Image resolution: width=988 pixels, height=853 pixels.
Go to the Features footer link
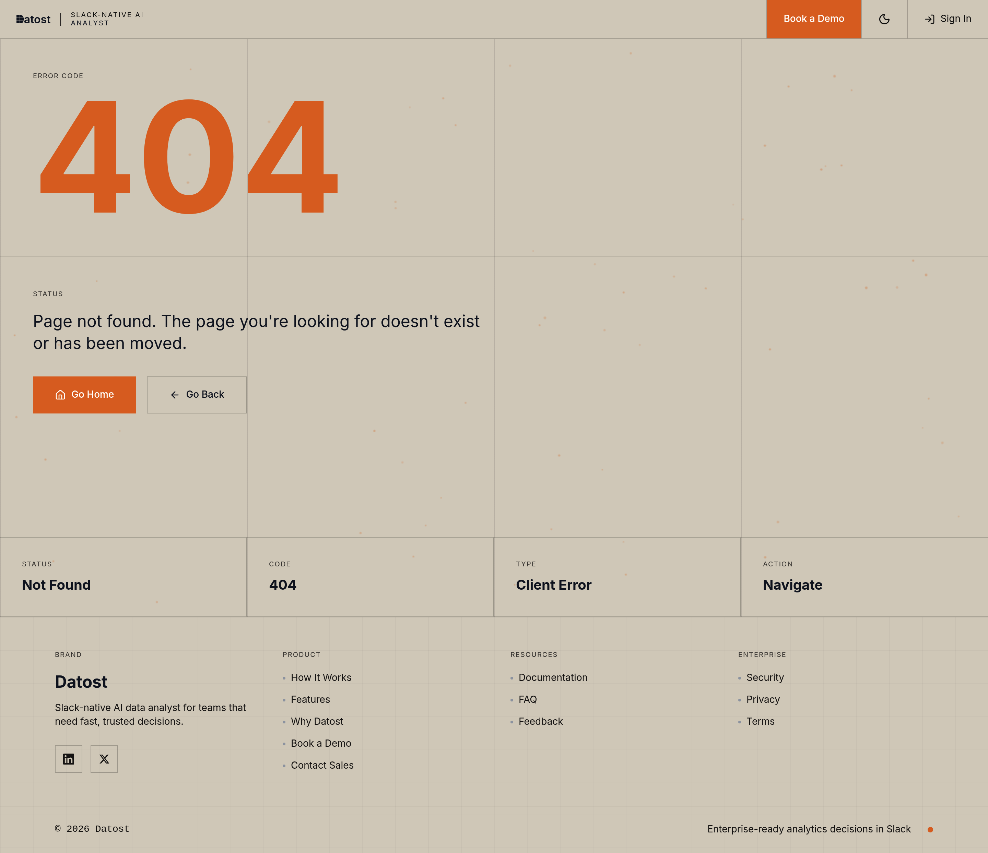click(310, 699)
